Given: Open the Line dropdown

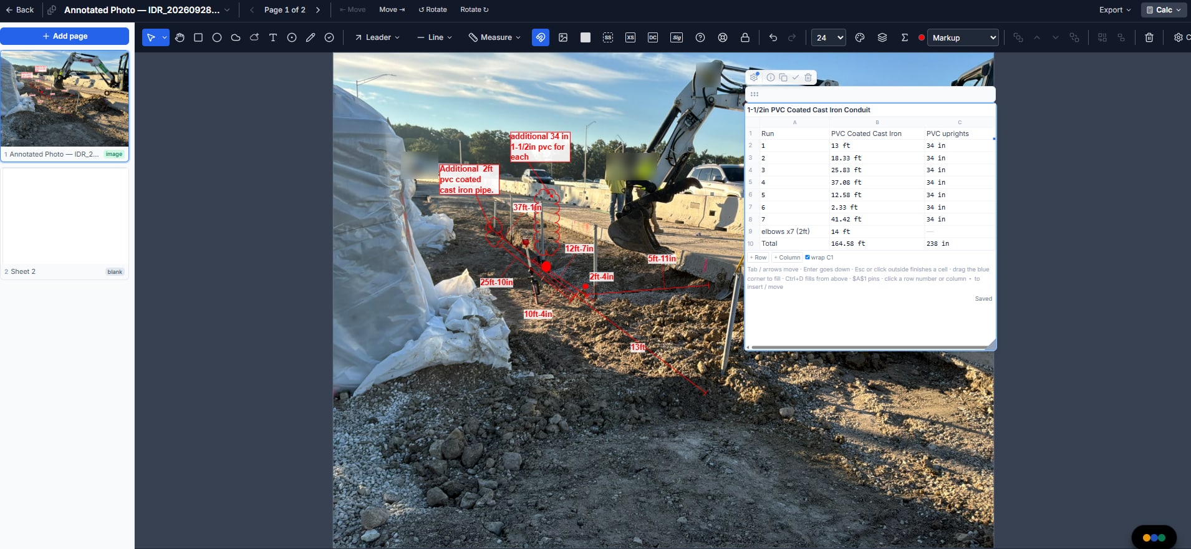Looking at the screenshot, I should 435,37.
